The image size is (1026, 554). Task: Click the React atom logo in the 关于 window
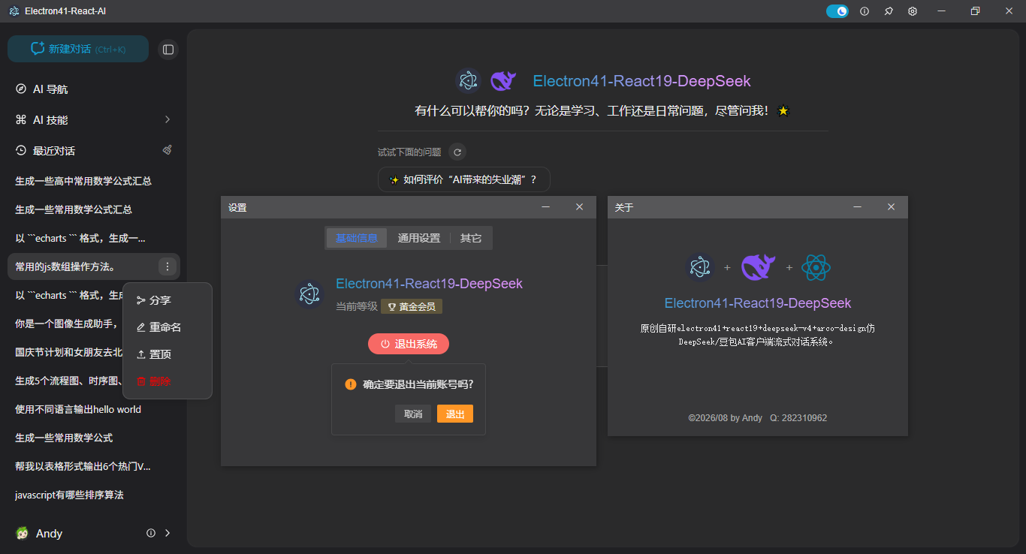[x=816, y=267]
